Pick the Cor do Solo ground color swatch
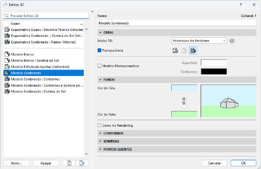Screen dimensions: 261x169 coord(184,114)
